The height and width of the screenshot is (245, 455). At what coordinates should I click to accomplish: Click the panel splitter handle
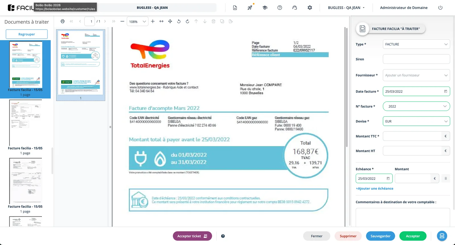pos(110,127)
